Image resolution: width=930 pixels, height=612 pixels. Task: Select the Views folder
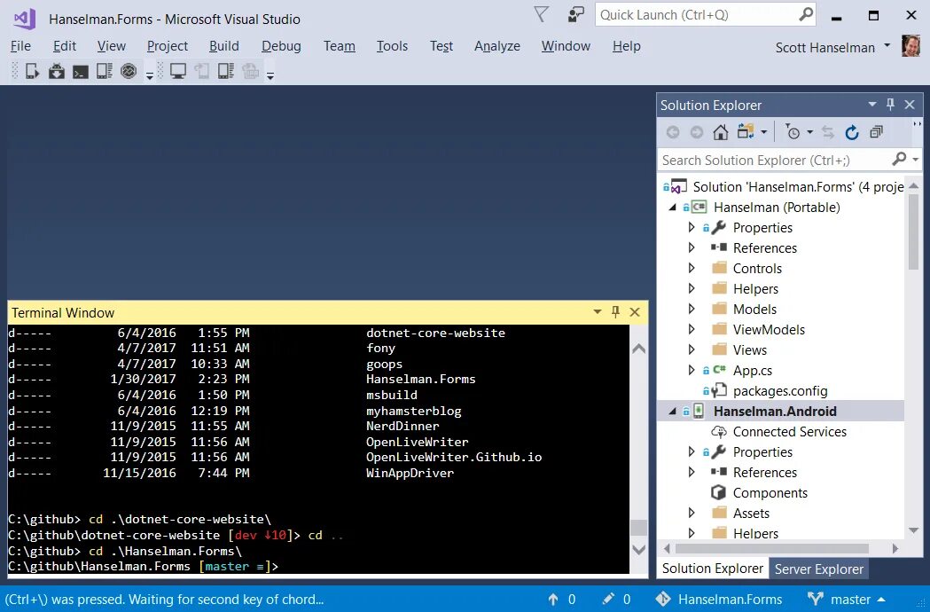(750, 349)
